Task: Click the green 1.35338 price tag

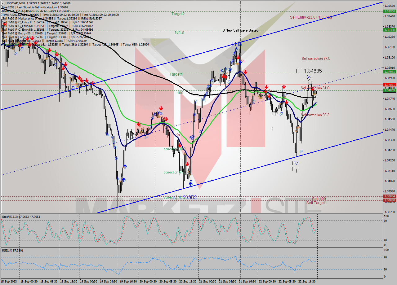Action: point(389,30)
